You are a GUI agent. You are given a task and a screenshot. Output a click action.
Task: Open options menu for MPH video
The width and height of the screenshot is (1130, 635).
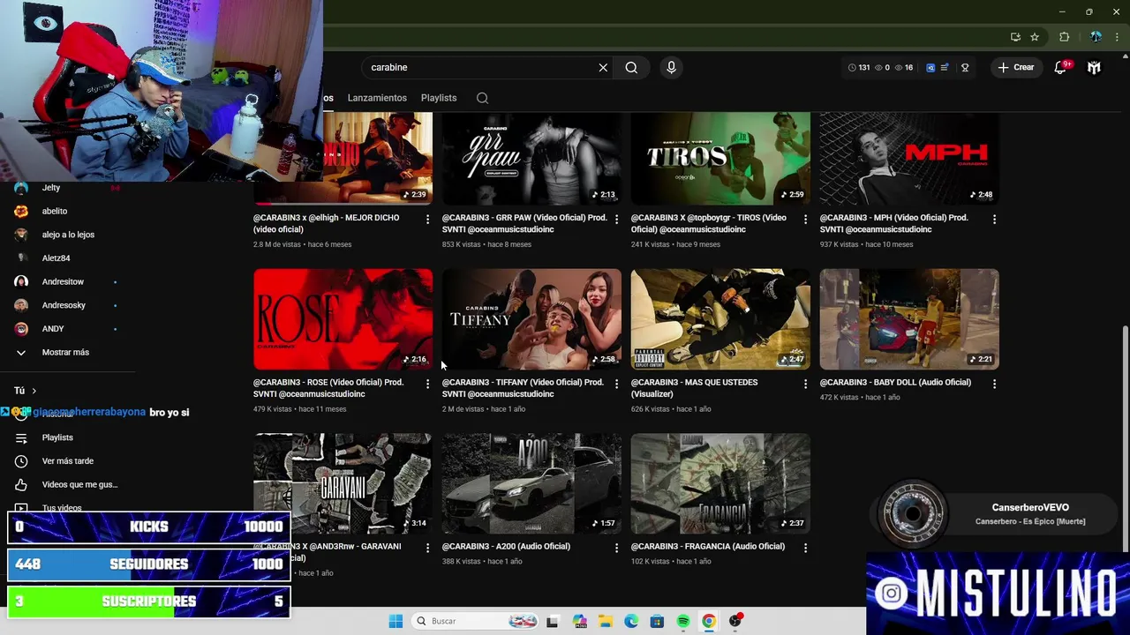(994, 219)
